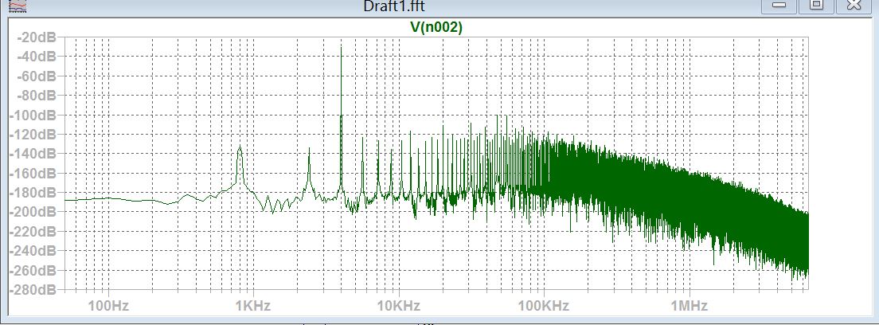Click the -180dB axis label
The width and height of the screenshot is (879, 325).
[33, 193]
